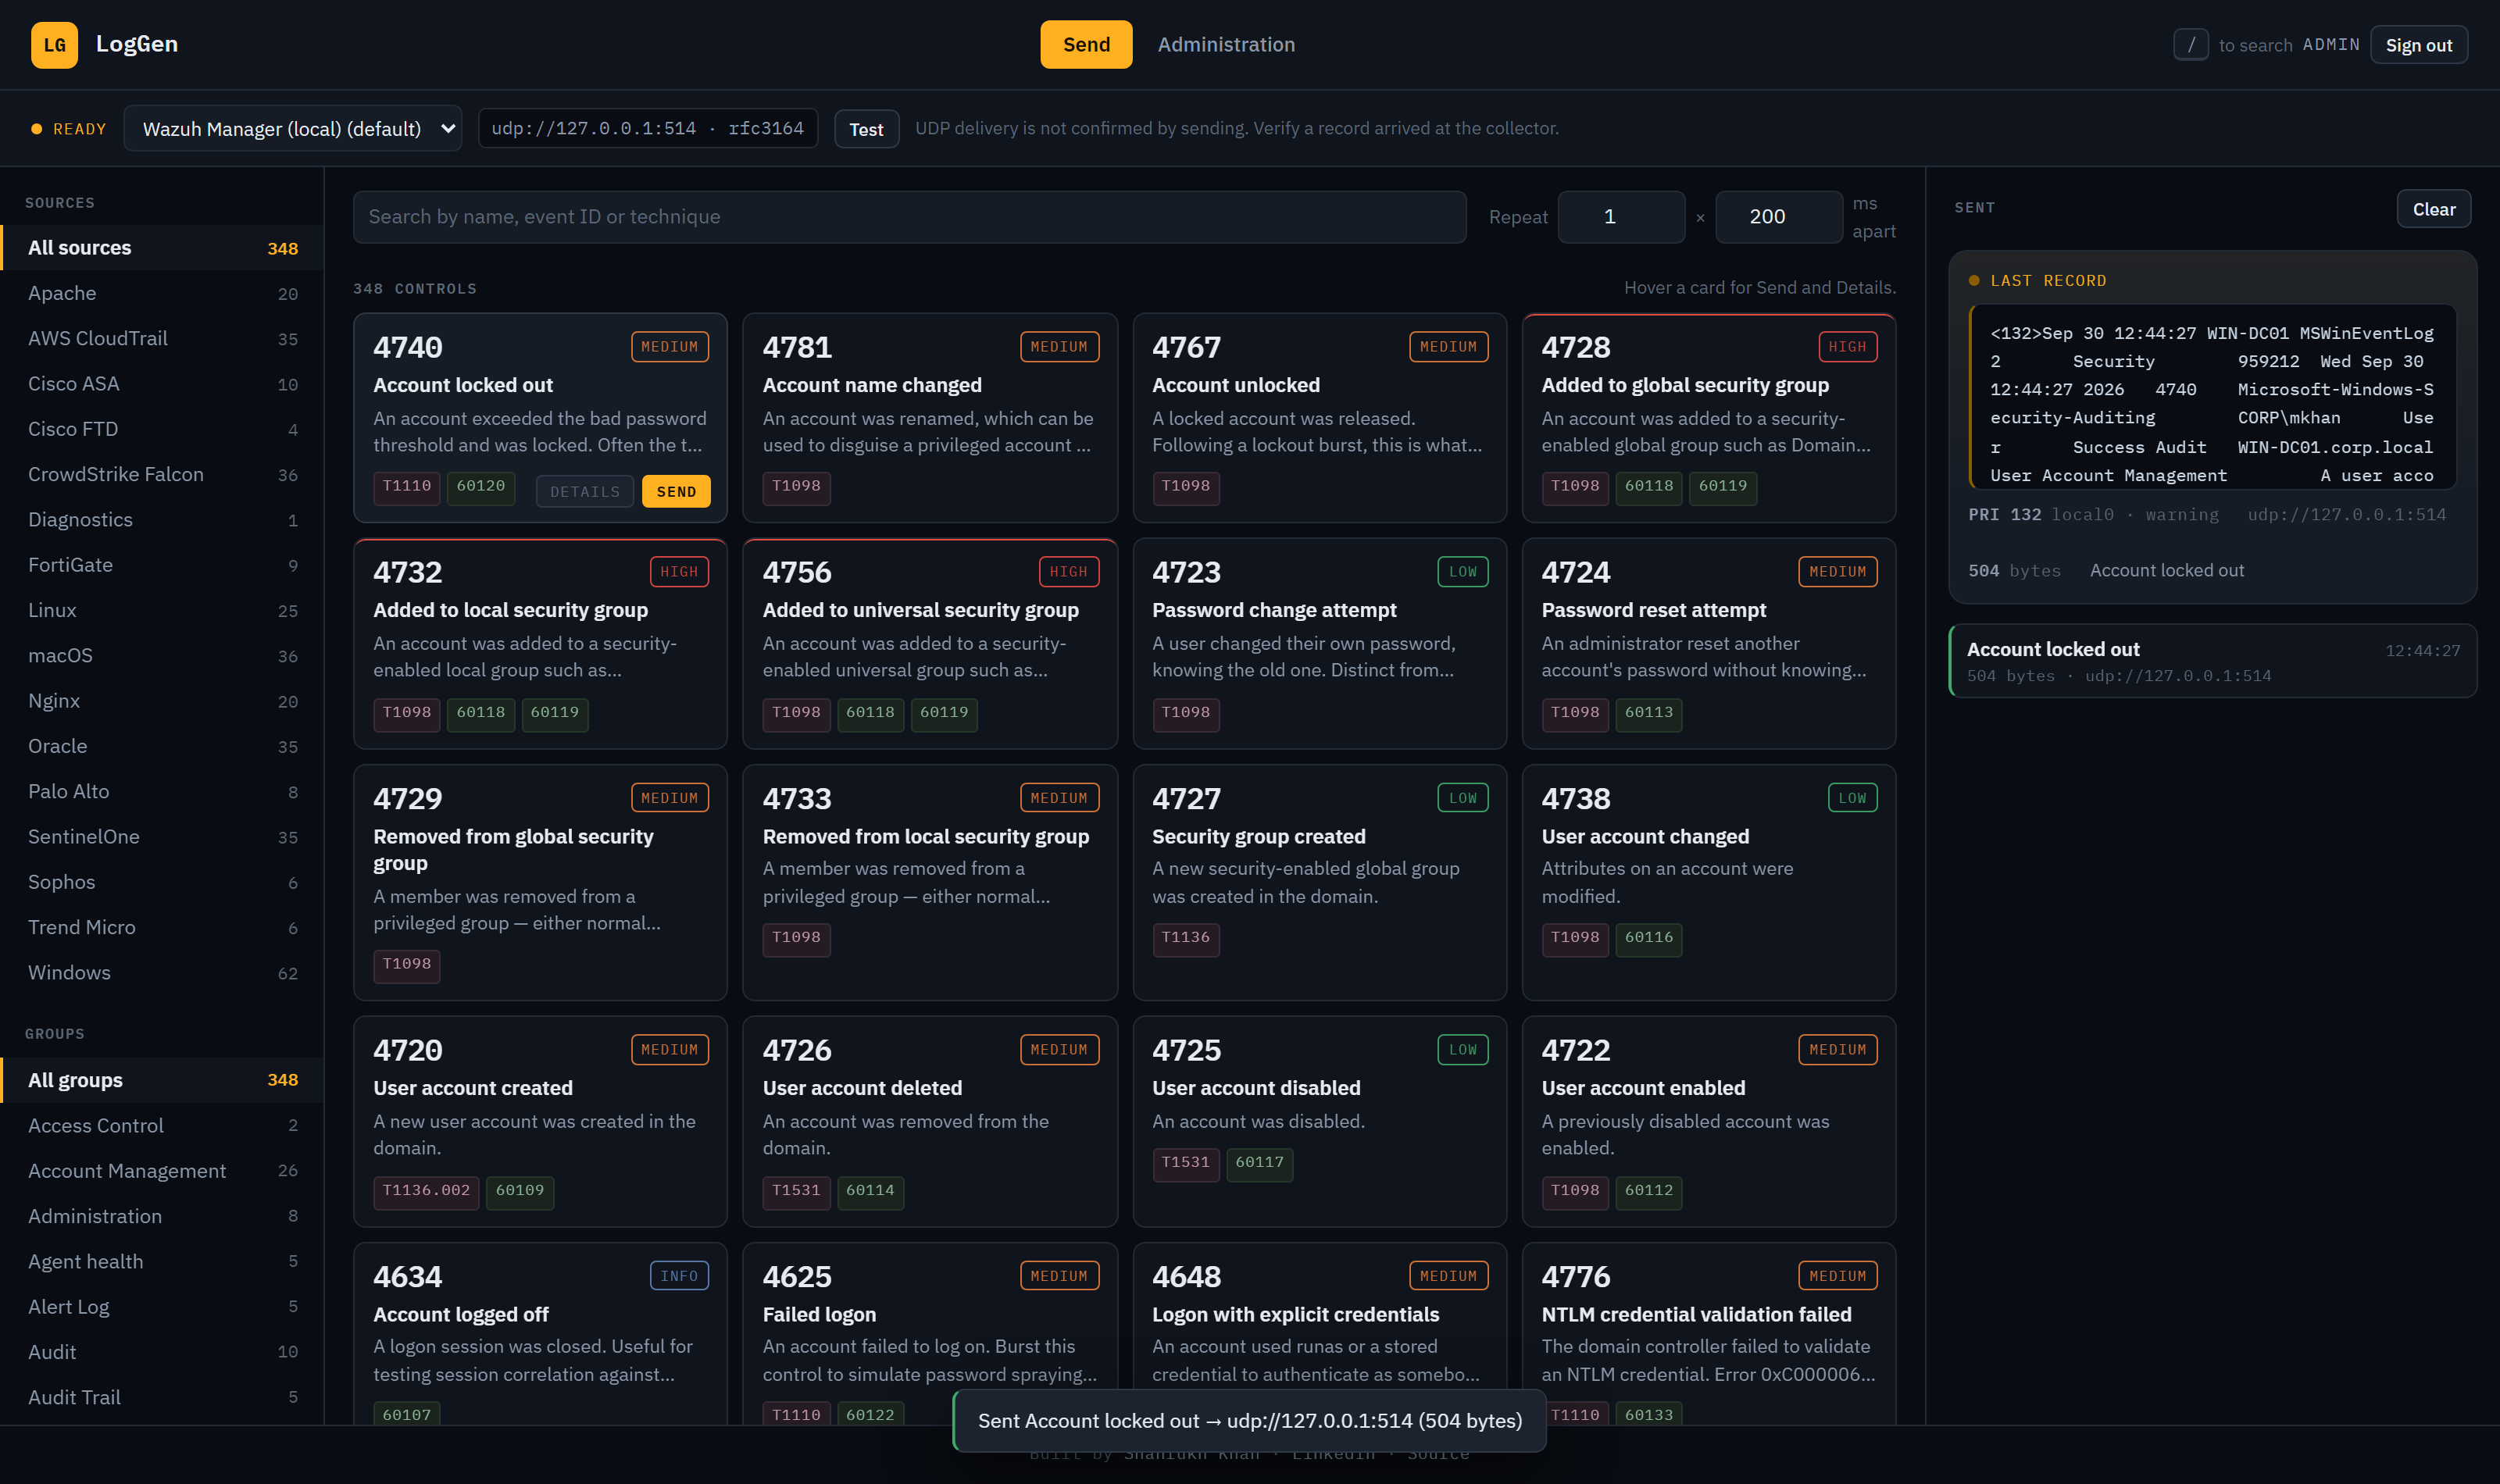2500x1484 pixels.
Task: Focus the control search input field
Action: pyautogui.click(x=908, y=217)
